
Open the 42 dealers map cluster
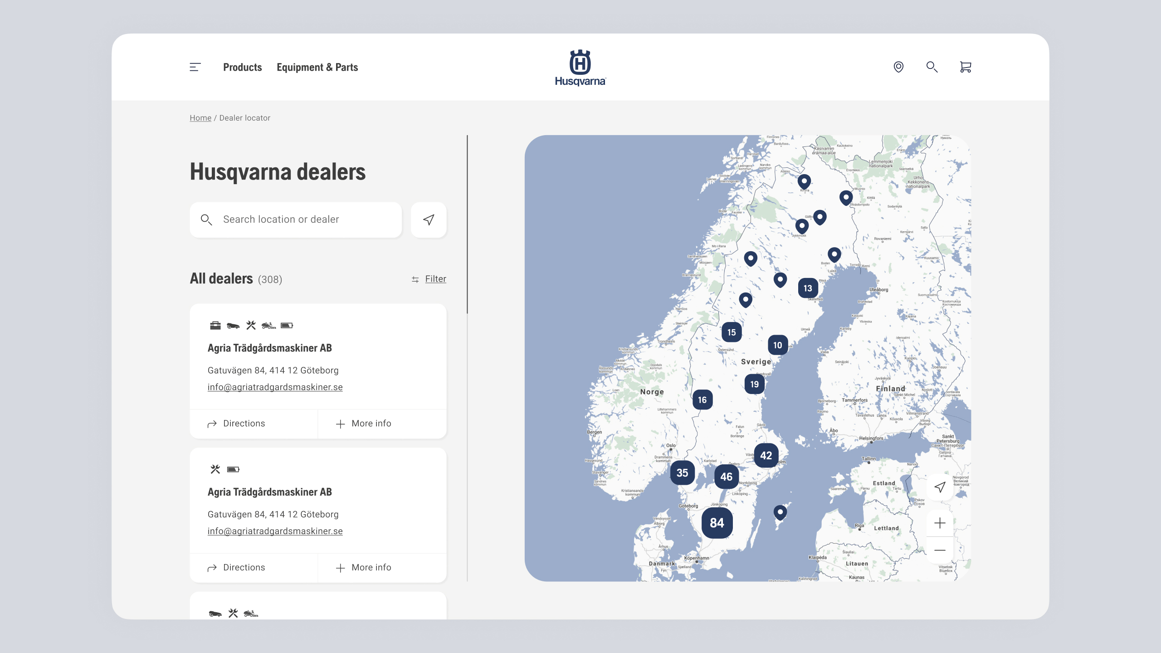[x=766, y=456]
